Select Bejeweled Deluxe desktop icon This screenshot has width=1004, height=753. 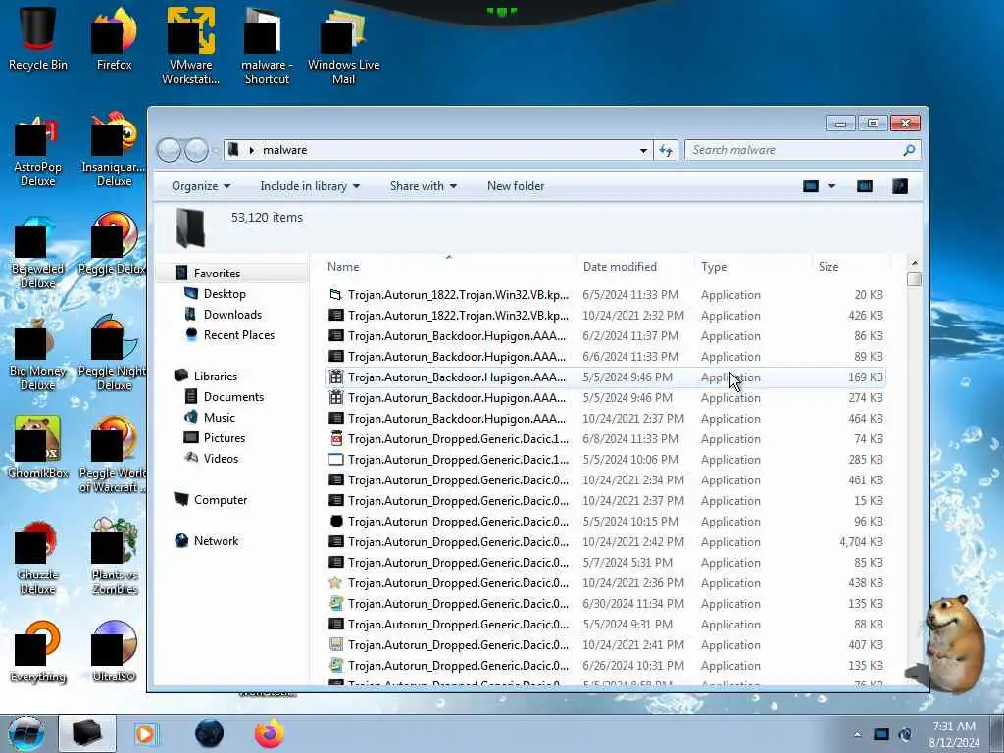pos(38,253)
